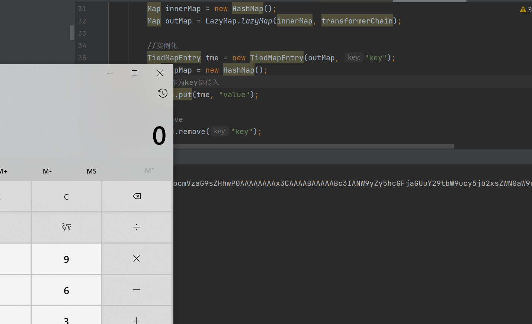This screenshot has height=324, width=532.
Task: Click line number 35 in the gutter
Action: click(82, 58)
